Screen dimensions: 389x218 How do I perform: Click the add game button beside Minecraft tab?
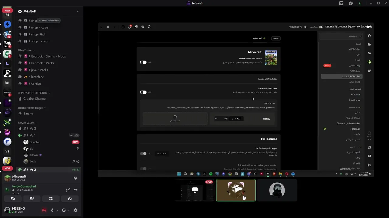coord(276,38)
